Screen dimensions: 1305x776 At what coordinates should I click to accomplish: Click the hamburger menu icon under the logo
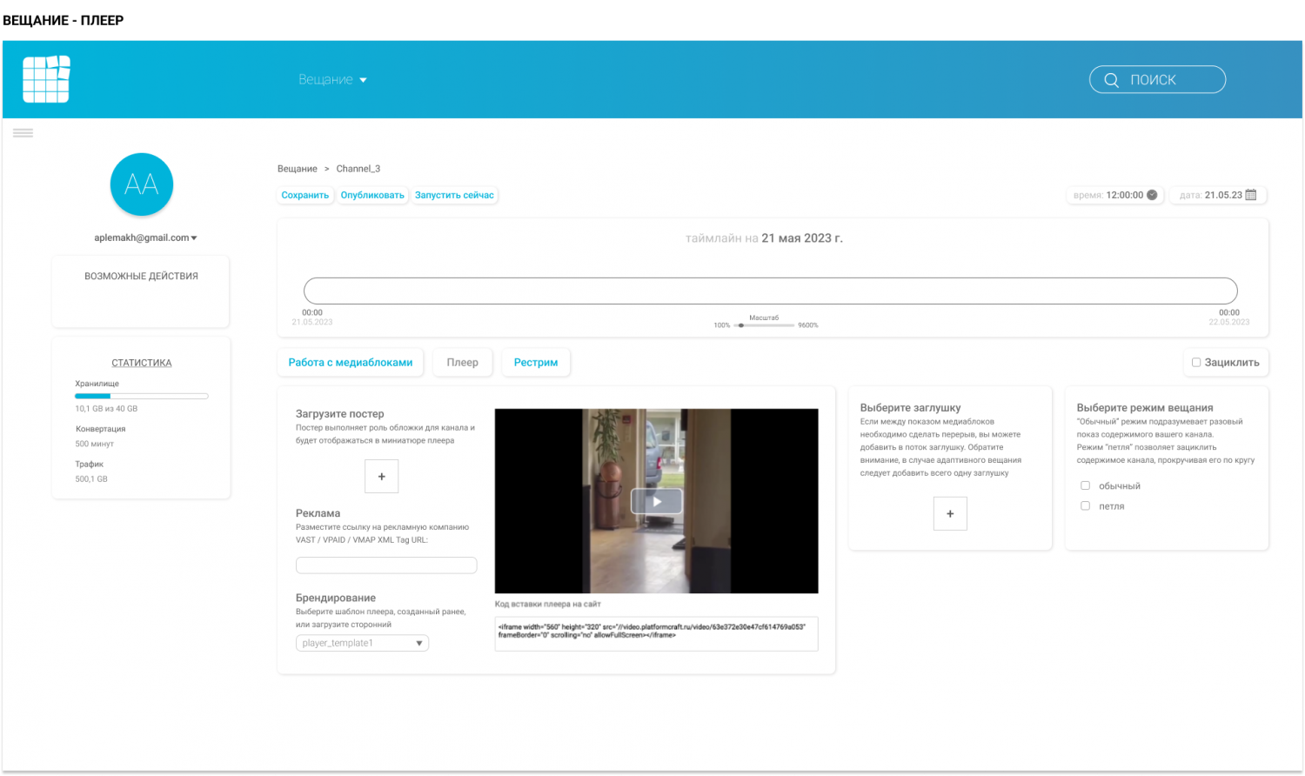tap(23, 133)
